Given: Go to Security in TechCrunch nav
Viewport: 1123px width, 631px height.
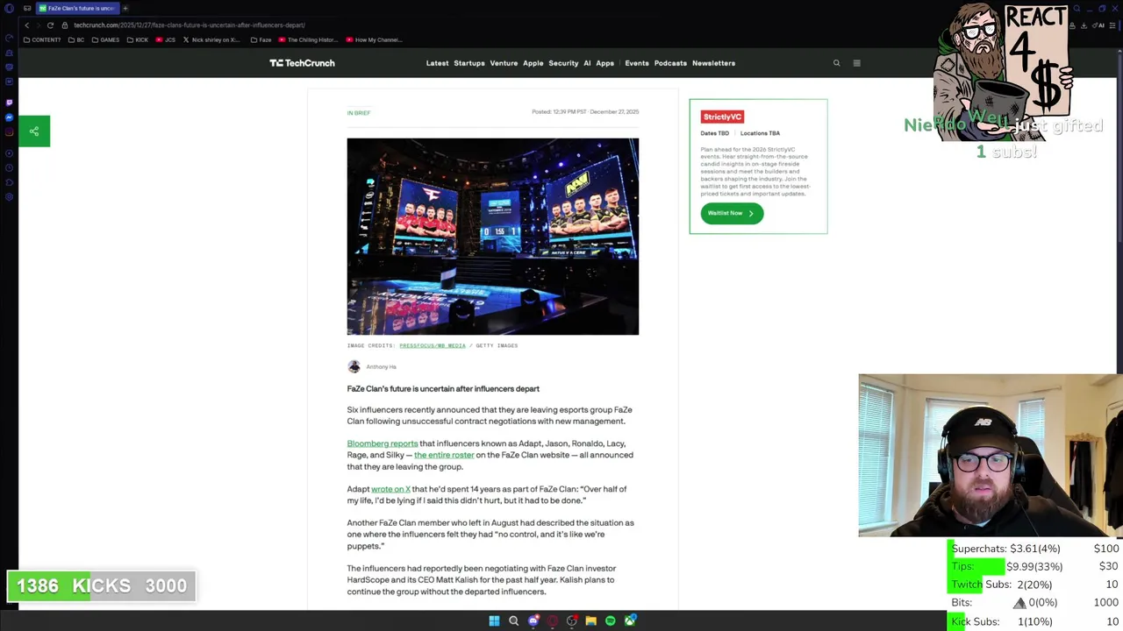Looking at the screenshot, I should pos(563,63).
